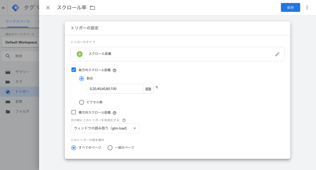Open the ウィンドウの読み取り（gtm.load）dropdown
This screenshot has width=316, height=170.
click(x=105, y=128)
